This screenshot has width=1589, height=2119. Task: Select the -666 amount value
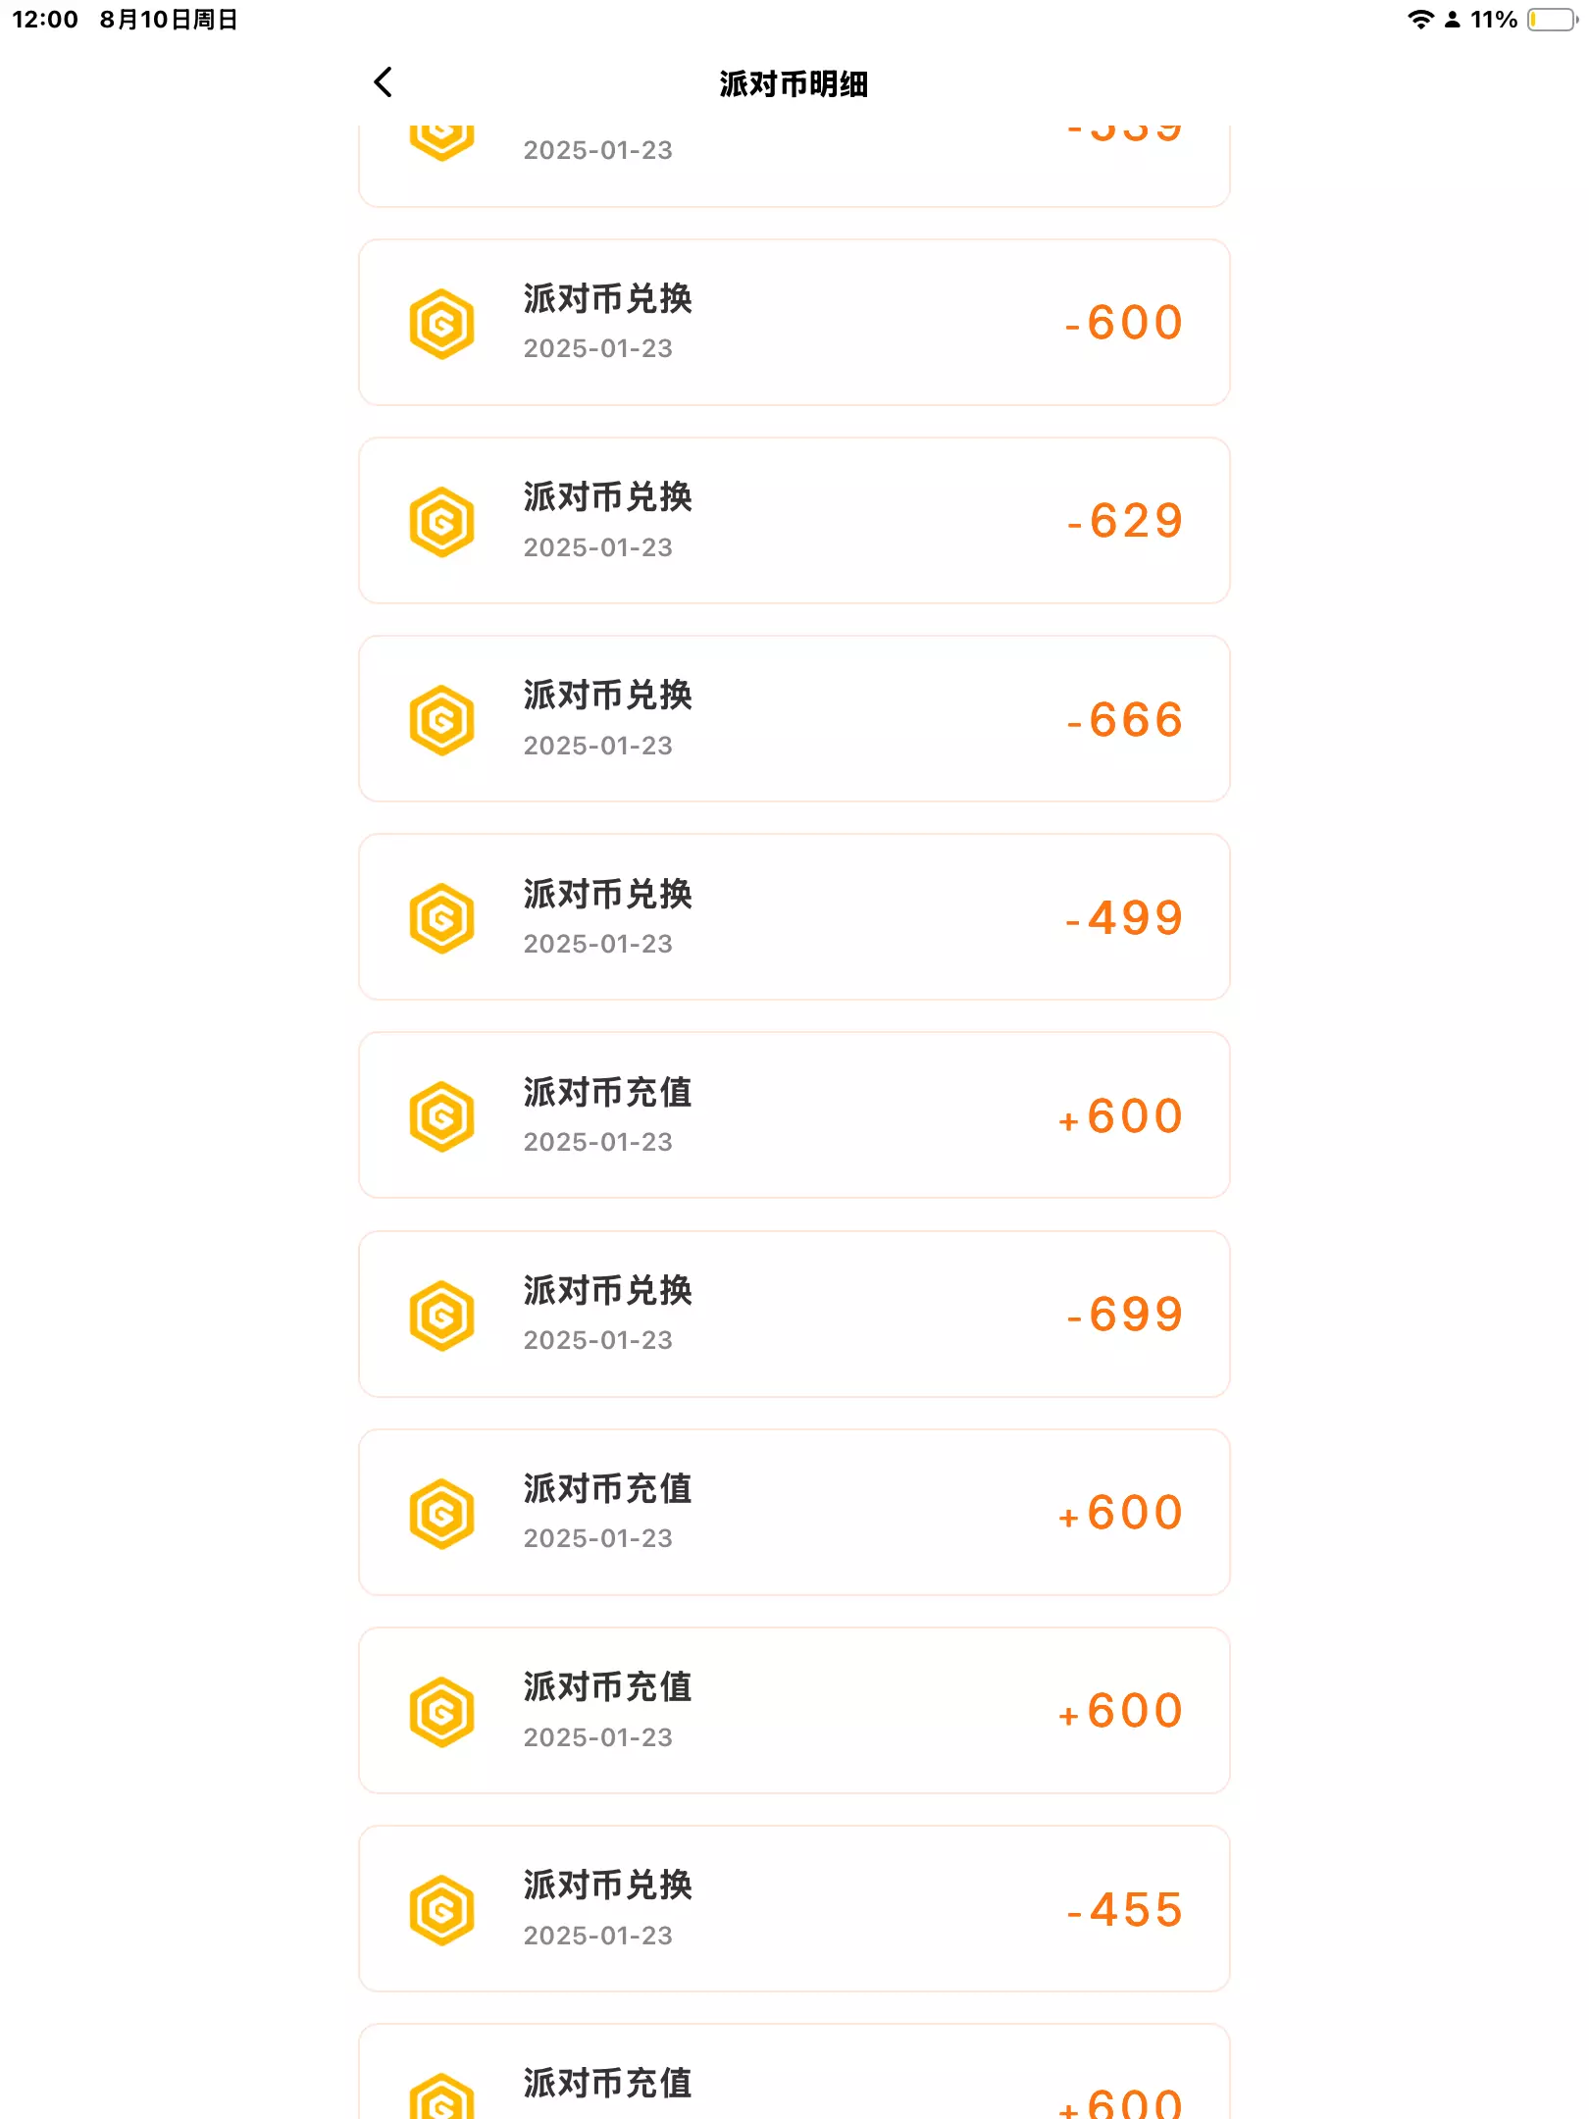click(1126, 720)
